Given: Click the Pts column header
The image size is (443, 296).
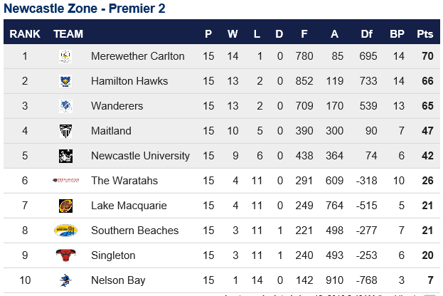Looking at the screenshot, I should click(425, 34).
